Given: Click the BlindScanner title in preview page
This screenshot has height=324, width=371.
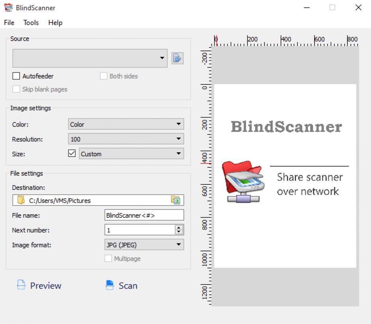Looking at the screenshot, I should point(286,127).
